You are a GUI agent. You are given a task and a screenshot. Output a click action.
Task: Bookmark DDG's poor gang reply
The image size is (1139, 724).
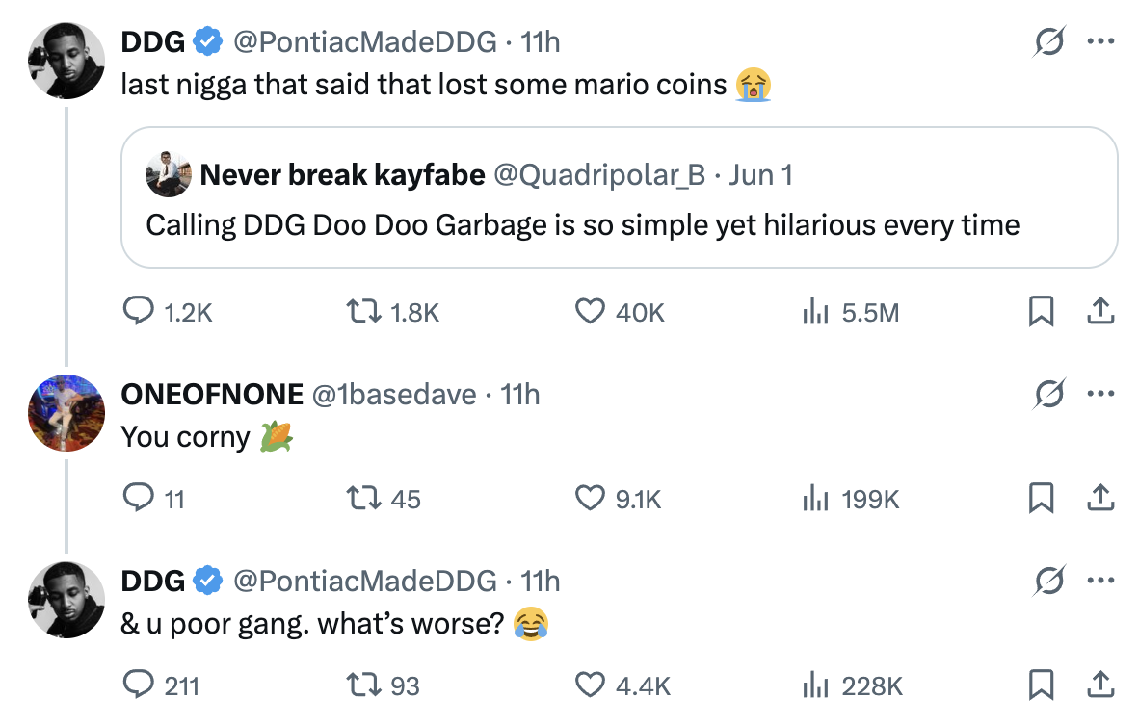pyautogui.click(x=1041, y=685)
